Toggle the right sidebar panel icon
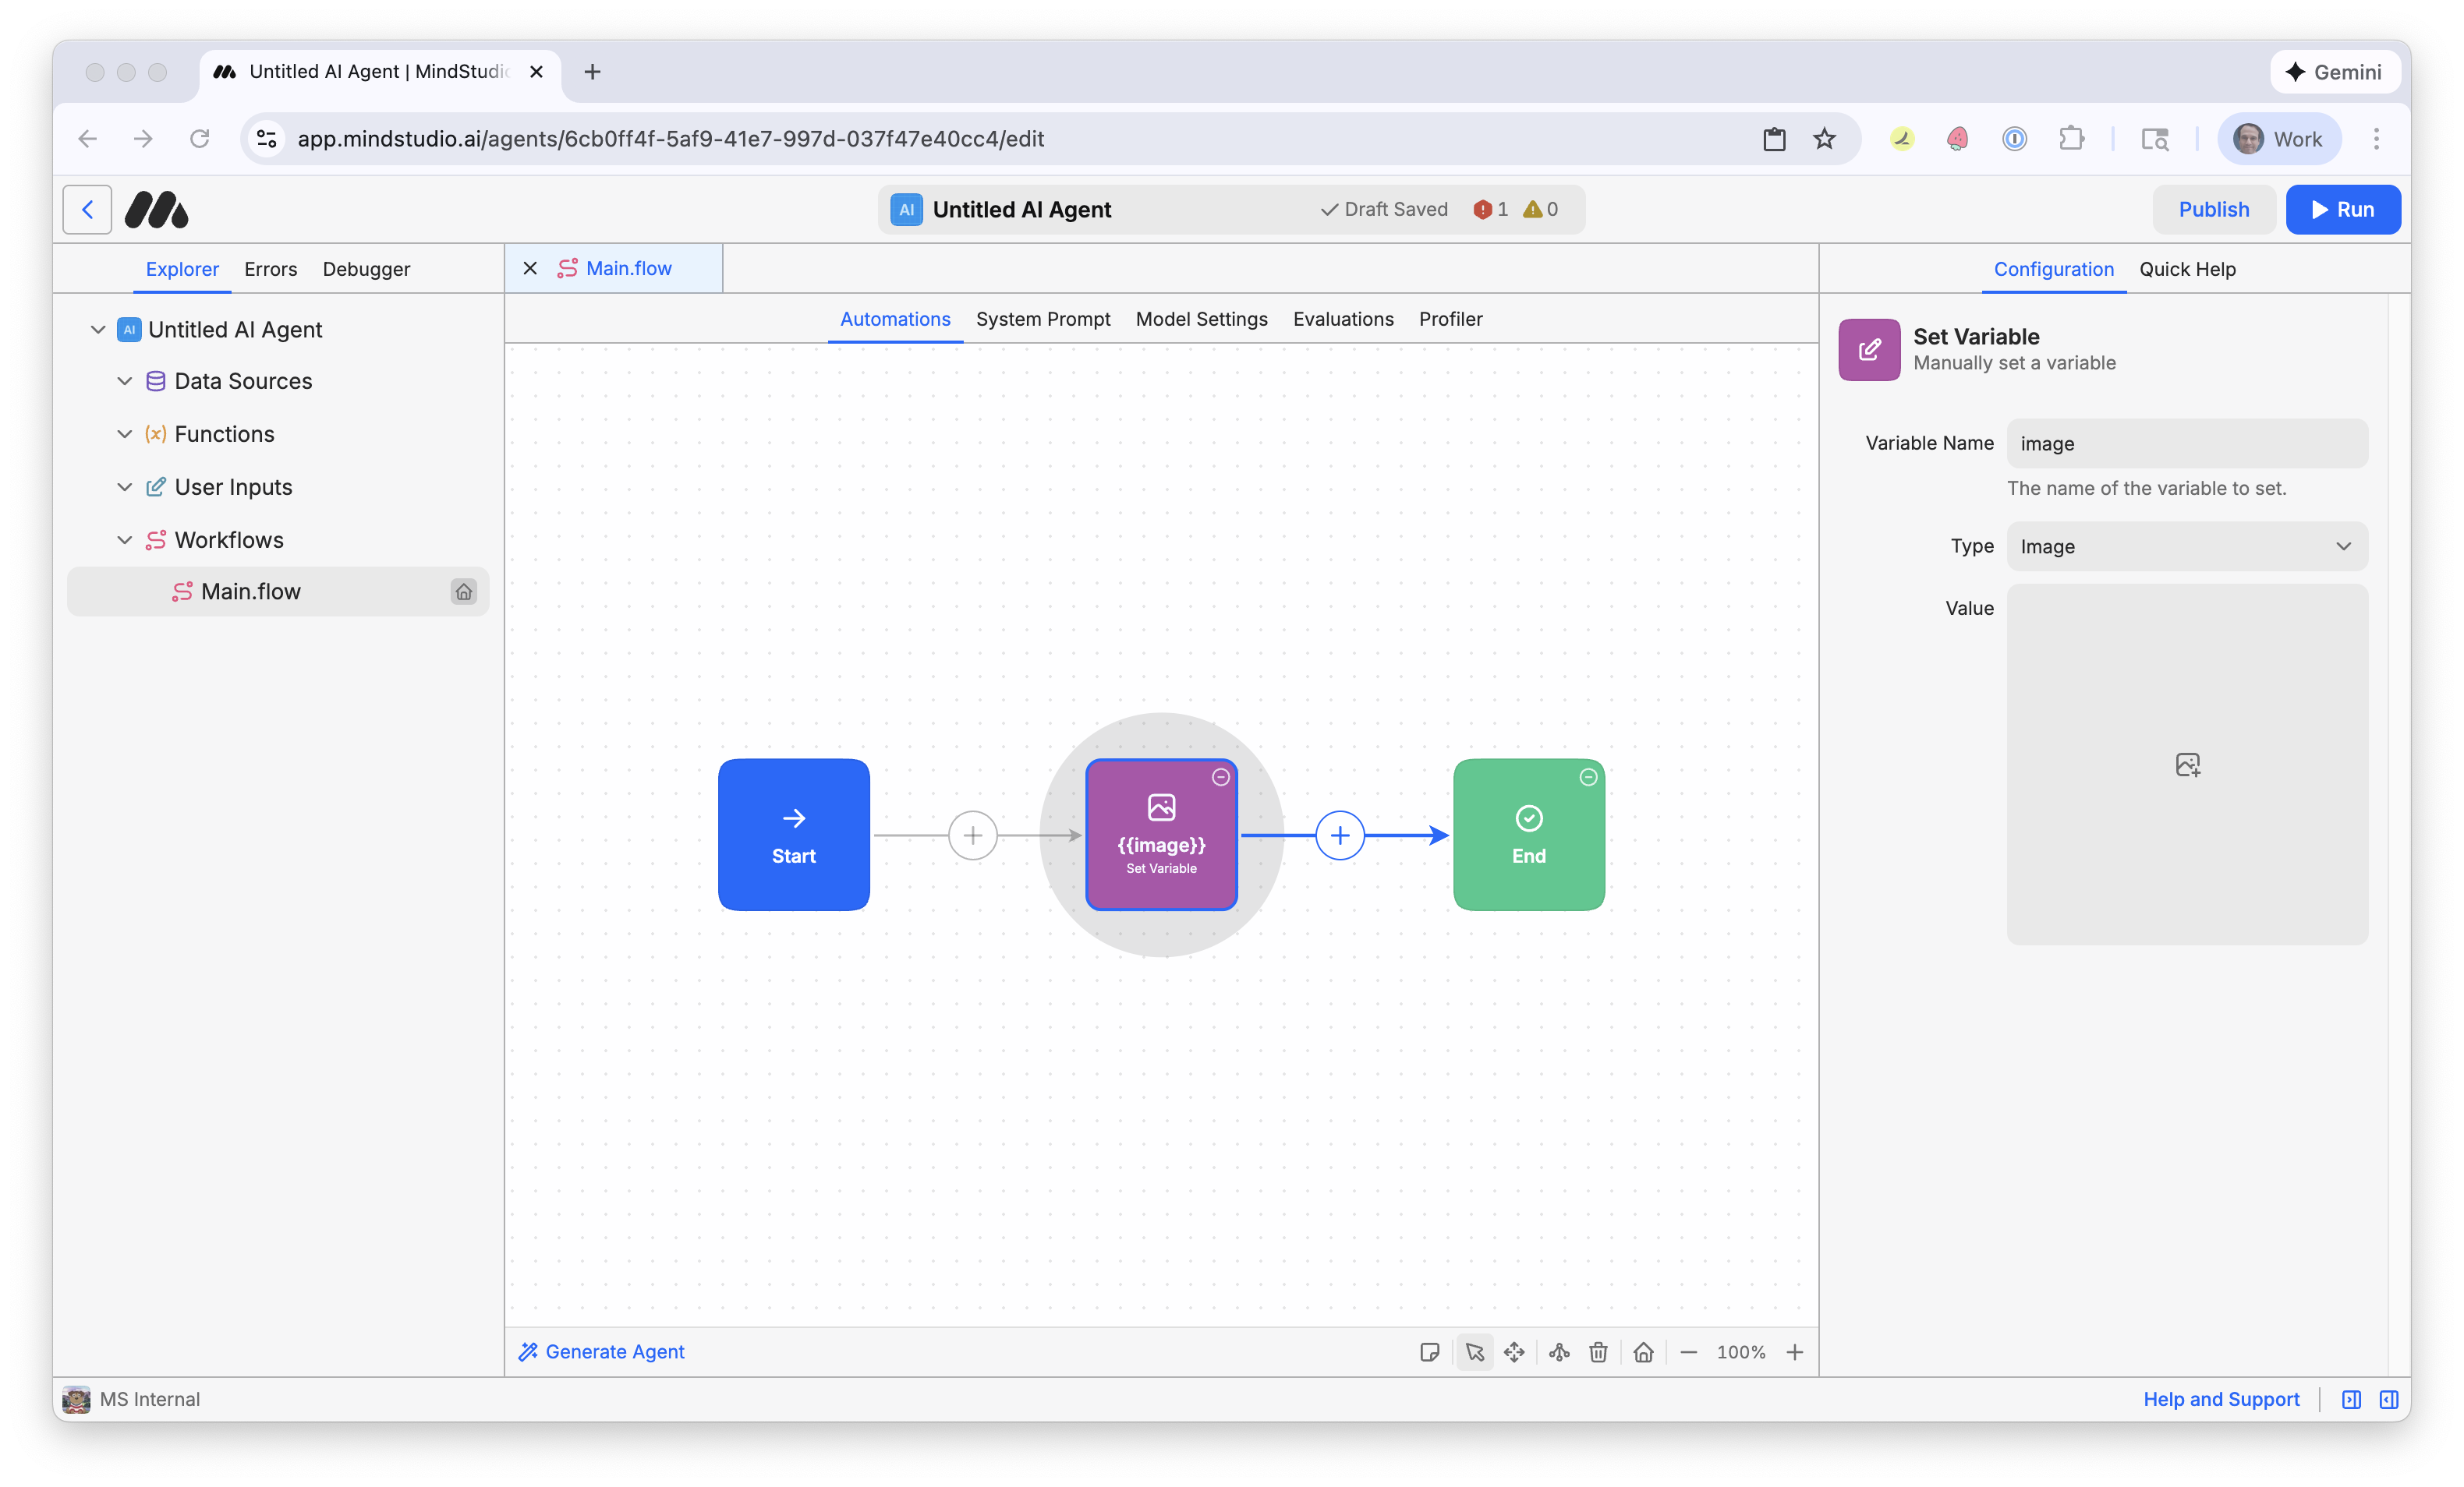Viewport: 2464px width, 1487px height. [2389, 1399]
